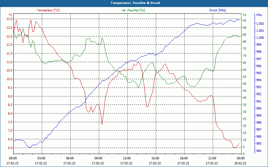Click the "00:00" time label above 18.02.22
The image size is (268, 167).
pyautogui.click(x=240, y=158)
